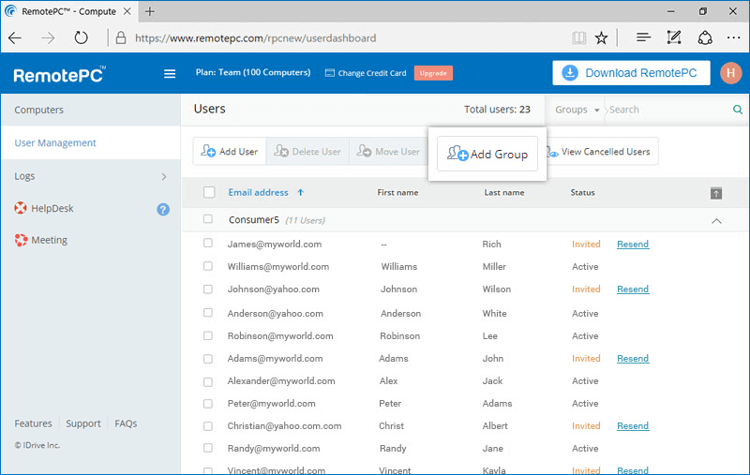The image size is (750, 475).
Task: Select Randy@myworld.com checkbox
Action: pyautogui.click(x=207, y=448)
